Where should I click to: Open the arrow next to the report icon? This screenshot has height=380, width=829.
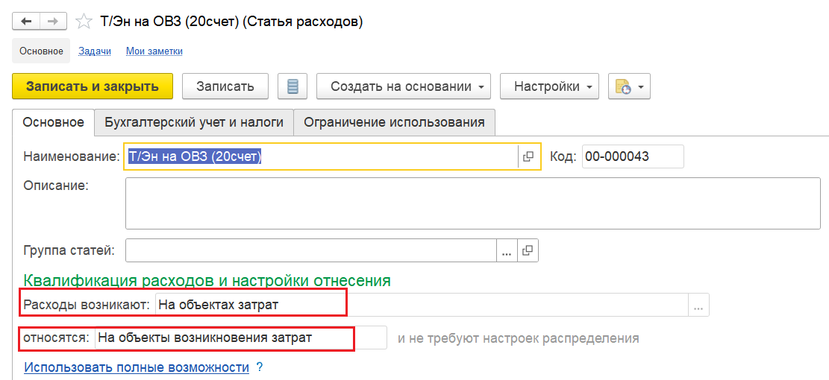click(641, 86)
